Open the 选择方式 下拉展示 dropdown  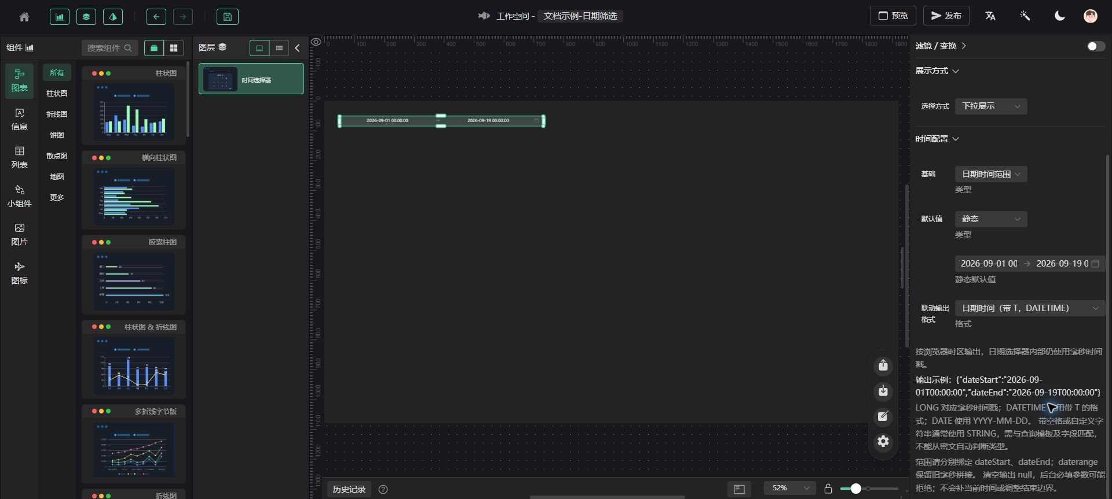pos(991,106)
